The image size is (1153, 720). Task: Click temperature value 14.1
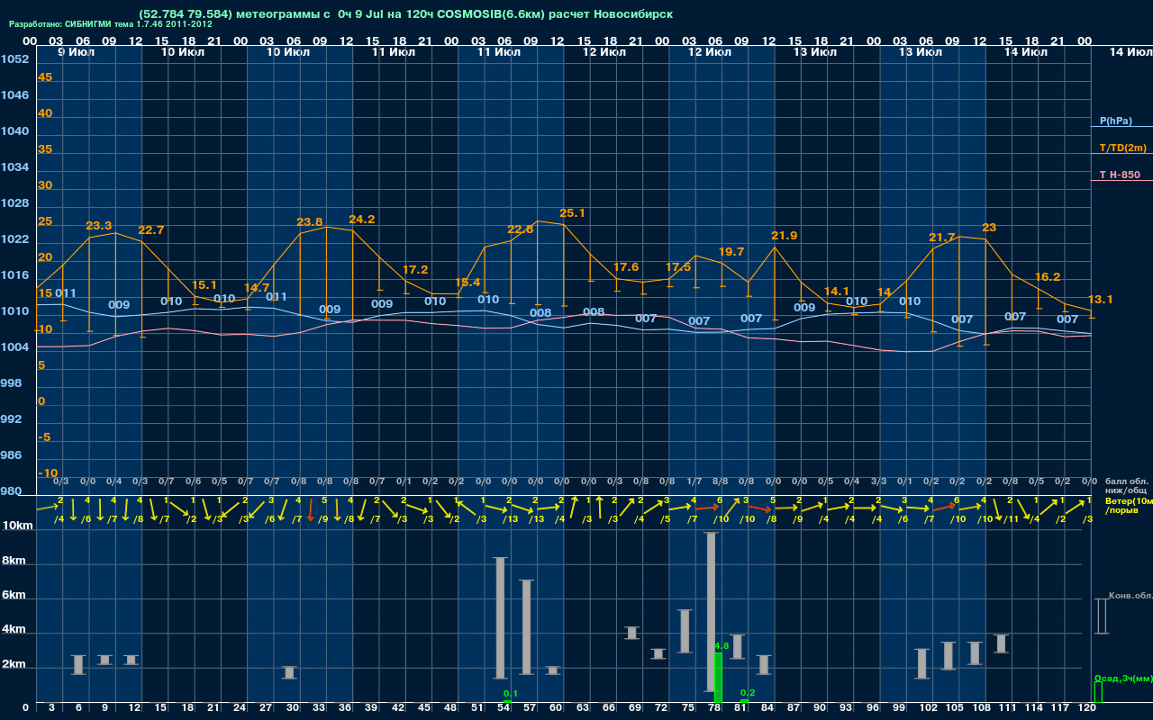(x=837, y=292)
